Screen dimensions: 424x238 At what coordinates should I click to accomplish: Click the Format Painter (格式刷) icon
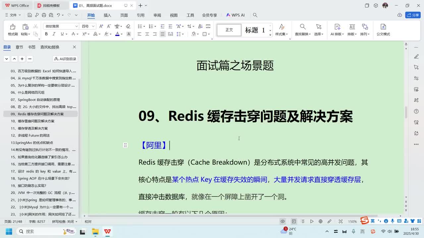(13, 27)
